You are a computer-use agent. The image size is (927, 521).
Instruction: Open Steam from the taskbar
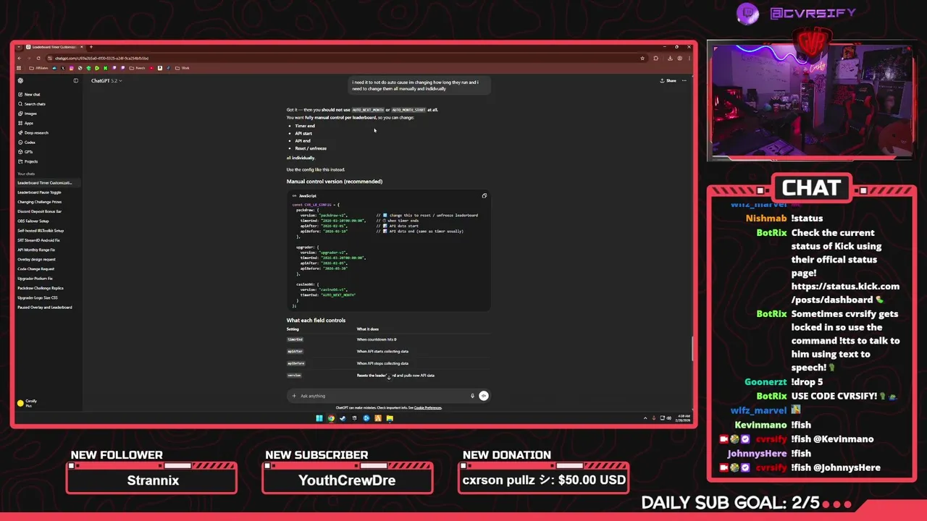343,418
